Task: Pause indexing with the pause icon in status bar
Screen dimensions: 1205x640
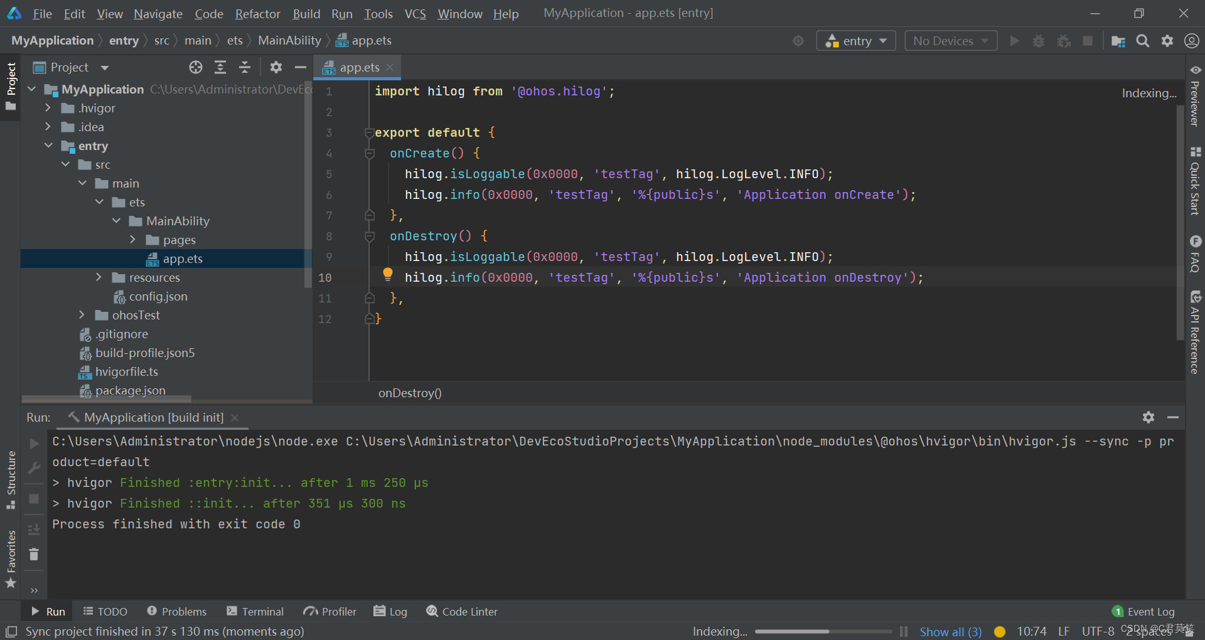Action: (904, 631)
